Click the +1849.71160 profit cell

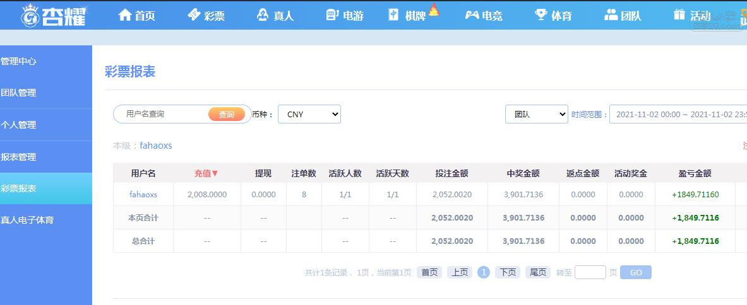click(696, 194)
